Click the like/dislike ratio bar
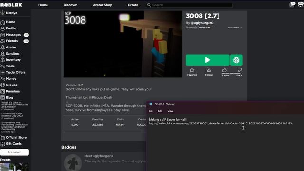Screen dimensions: 304x171 (x=232, y=73)
